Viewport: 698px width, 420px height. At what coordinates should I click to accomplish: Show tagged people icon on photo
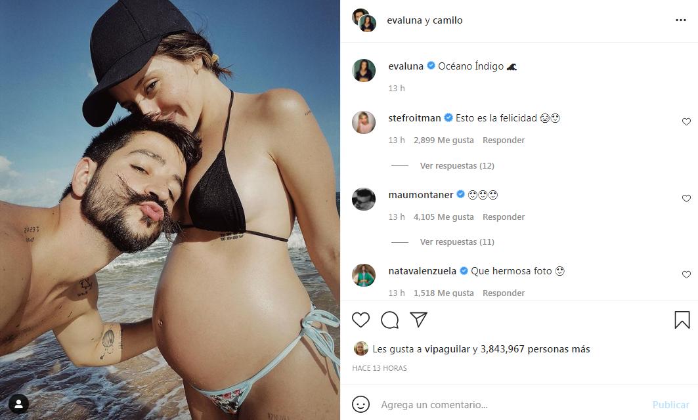[x=18, y=404]
